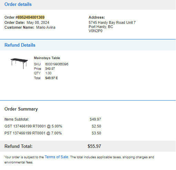Click the Mainstays Table product title
This screenshot has height=170, width=176.
[47, 58]
